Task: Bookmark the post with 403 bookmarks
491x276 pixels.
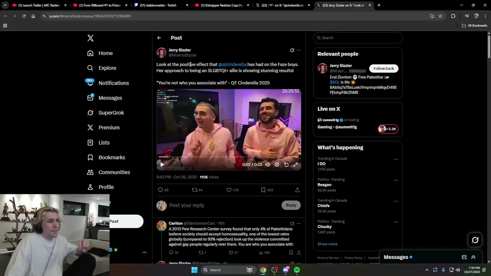Action: click(267, 190)
